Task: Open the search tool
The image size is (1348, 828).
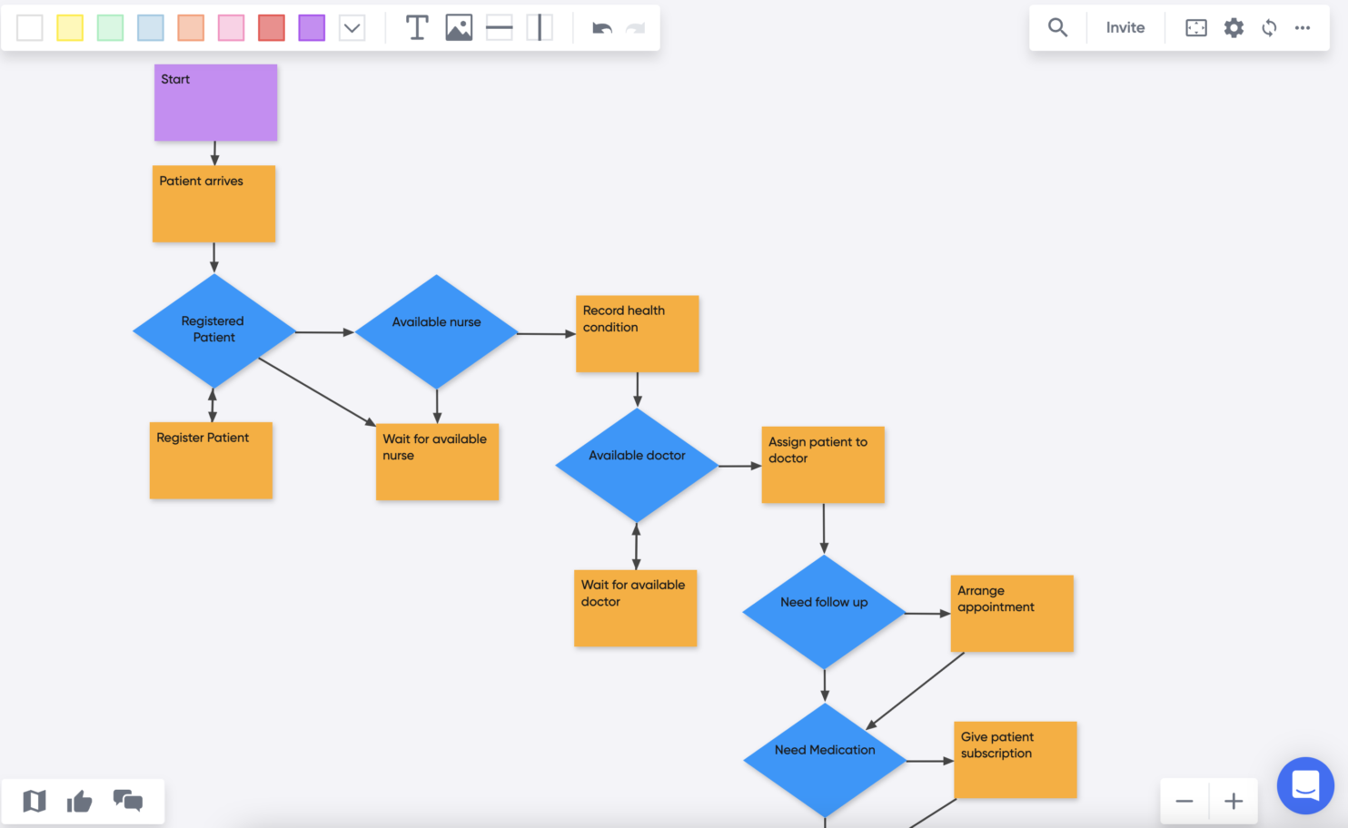Action: (x=1056, y=27)
